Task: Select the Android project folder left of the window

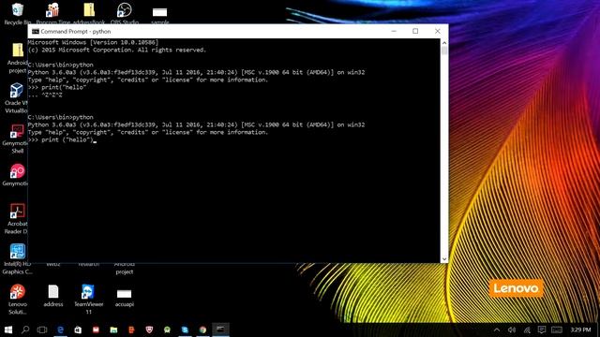Action: pyautogui.click(x=17, y=58)
